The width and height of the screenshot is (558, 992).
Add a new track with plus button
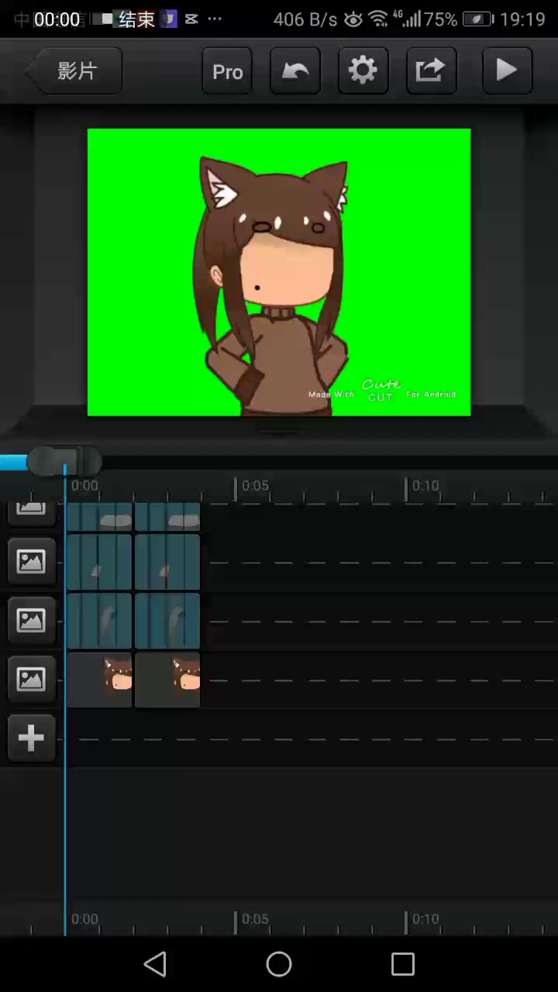click(31, 738)
